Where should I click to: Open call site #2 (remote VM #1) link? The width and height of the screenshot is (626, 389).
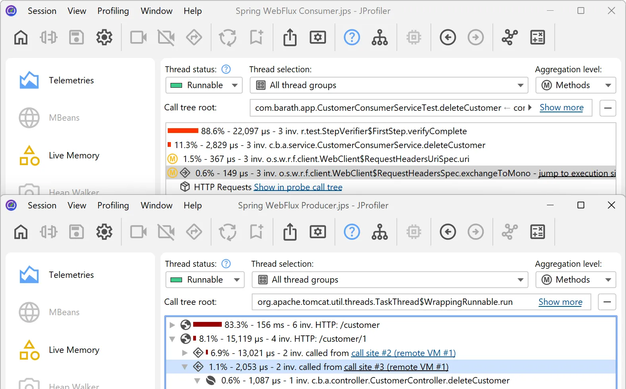pyautogui.click(x=403, y=353)
